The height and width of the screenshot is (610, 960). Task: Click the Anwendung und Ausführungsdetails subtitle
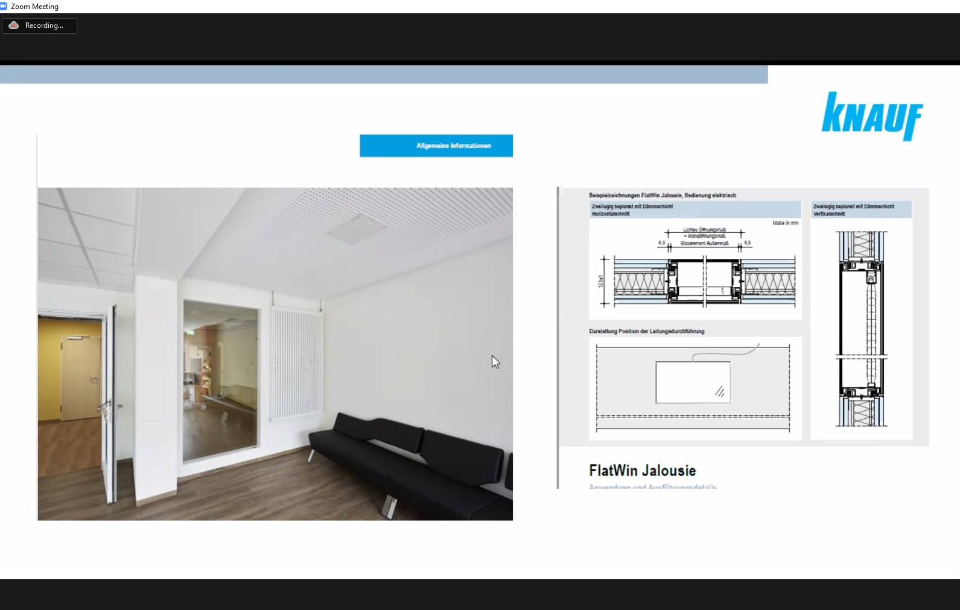(x=652, y=486)
